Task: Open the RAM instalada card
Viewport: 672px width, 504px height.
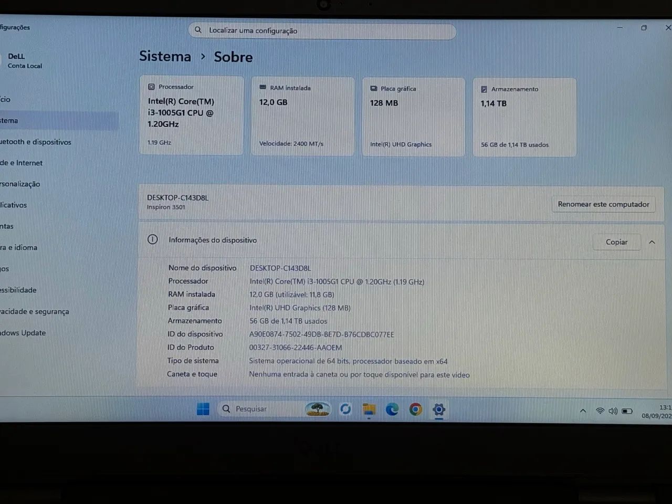Action: point(302,116)
